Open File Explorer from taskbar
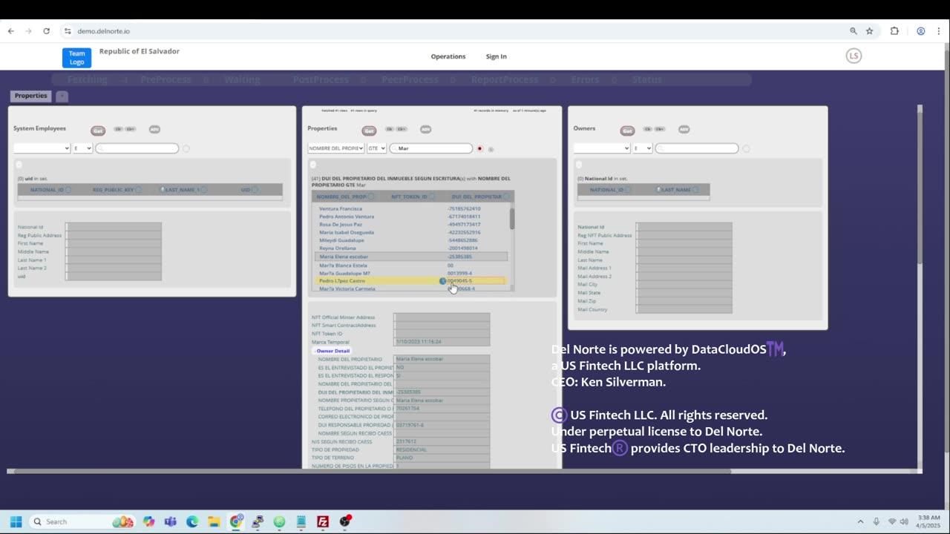Viewport: 950px width, 534px height. point(214,521)
